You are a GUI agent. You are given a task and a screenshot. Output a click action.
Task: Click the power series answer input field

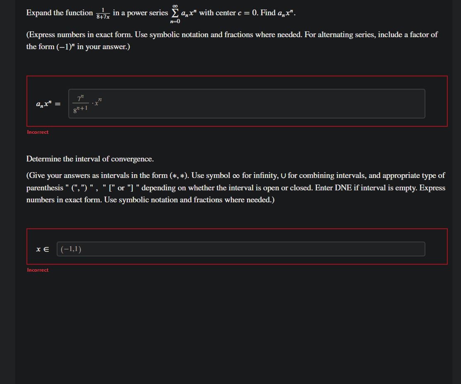click(x=246, y=103)
